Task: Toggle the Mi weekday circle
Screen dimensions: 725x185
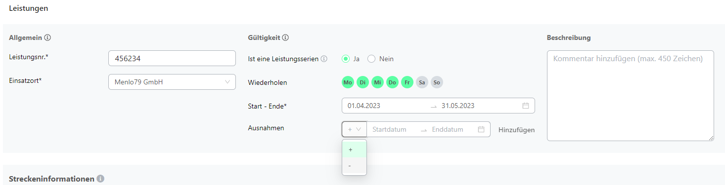Action: tap(377, 82)
